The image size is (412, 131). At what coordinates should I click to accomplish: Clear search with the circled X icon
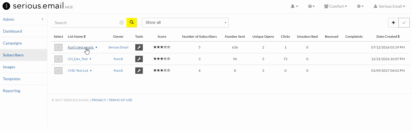click(121, 23)
